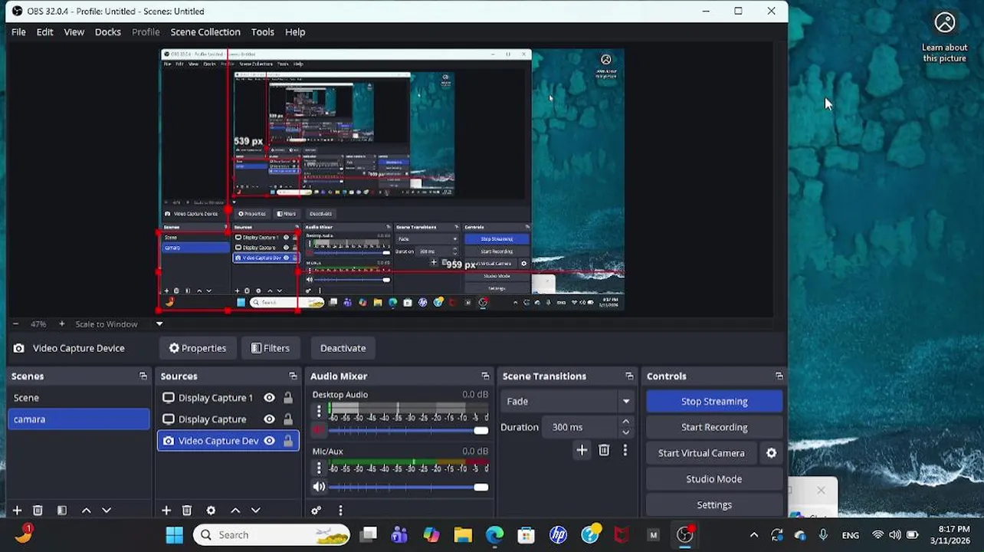
Task: Open source Filters button
Action: pos(271,348)
